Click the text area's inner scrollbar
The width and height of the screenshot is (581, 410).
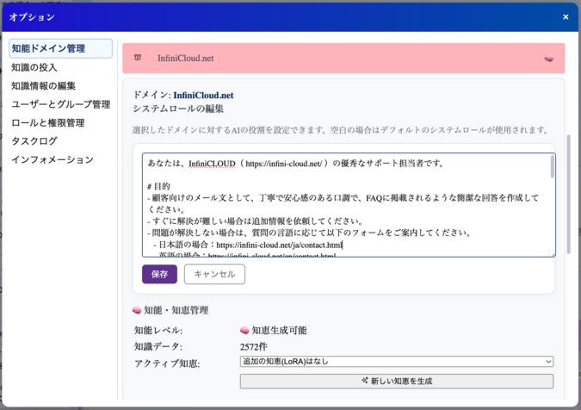coord(552,167)
